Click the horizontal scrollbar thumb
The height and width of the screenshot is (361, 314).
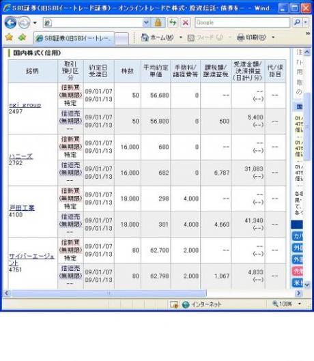point(109,293)
